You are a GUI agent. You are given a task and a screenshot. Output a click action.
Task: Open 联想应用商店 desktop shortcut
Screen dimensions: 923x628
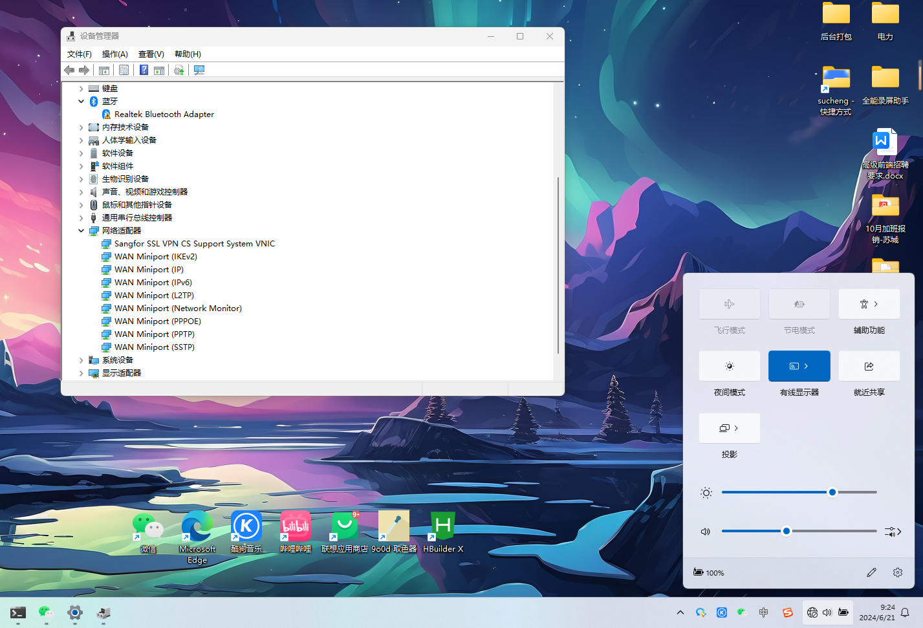point(345,532)
